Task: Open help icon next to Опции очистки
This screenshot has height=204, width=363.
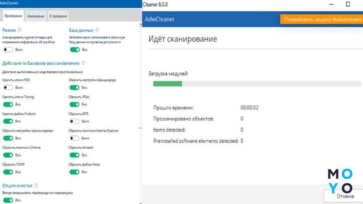Action: pos(36,185)
